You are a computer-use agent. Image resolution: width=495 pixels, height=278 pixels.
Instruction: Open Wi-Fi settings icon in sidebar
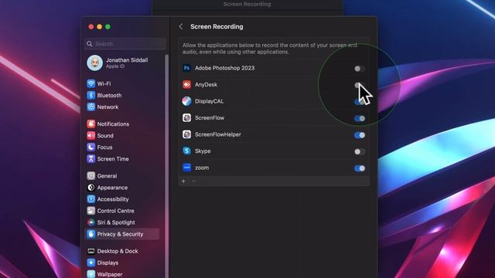point(91,83)
